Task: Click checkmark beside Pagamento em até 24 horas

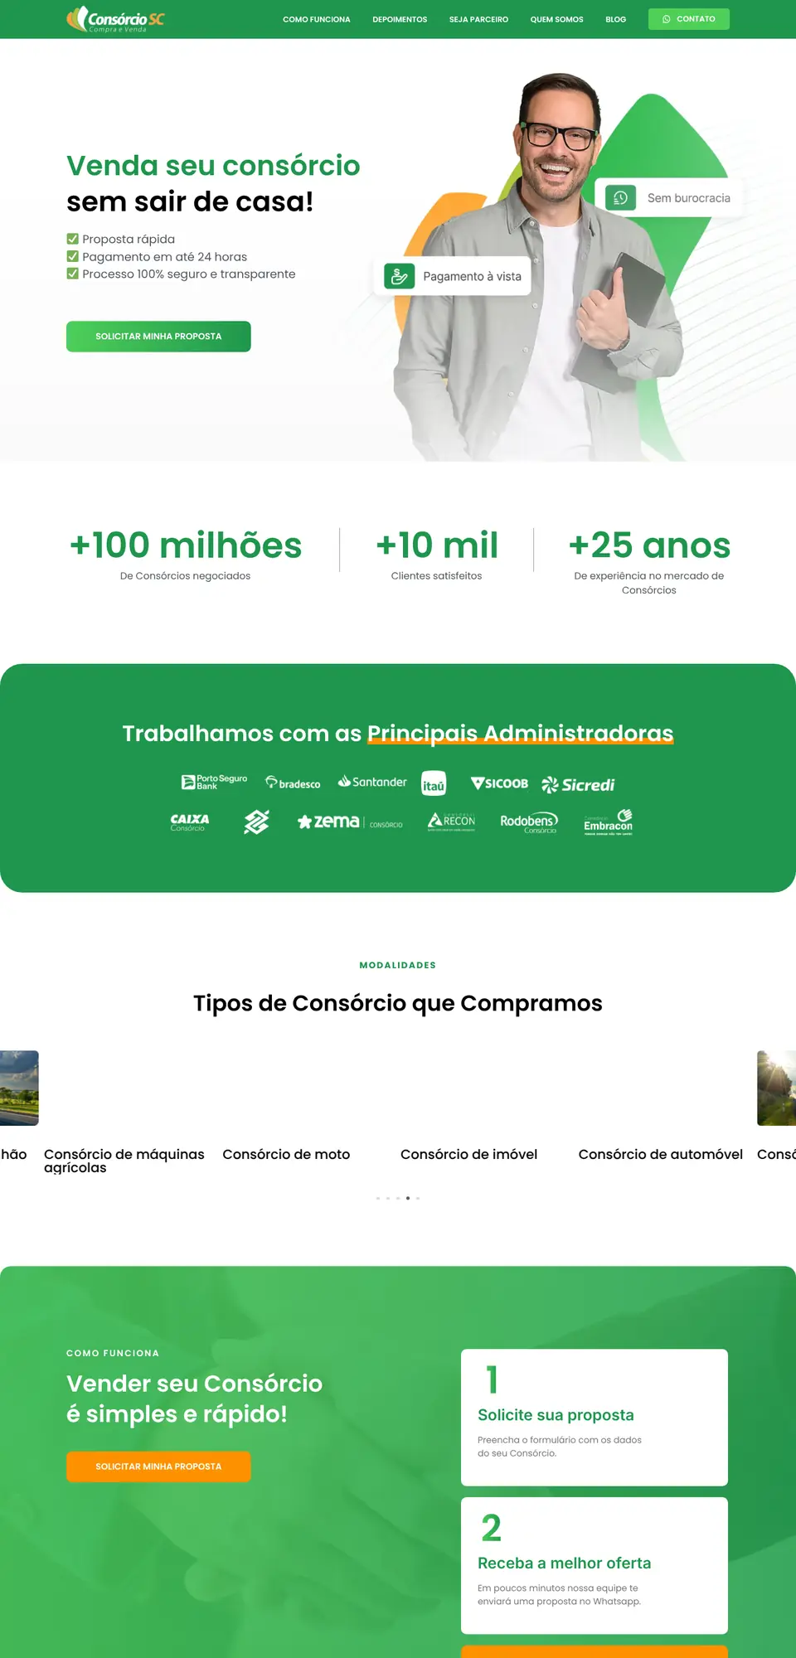Action: [73, 256]
